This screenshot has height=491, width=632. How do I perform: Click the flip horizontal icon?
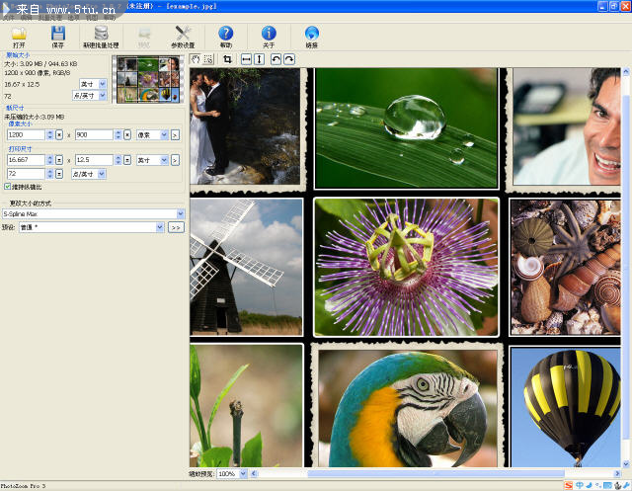tap(246, 59)
